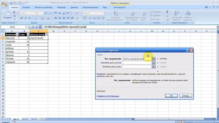219x123 pixels.
Task: Cut selection with the scissors icon
Action: point(14,12)
